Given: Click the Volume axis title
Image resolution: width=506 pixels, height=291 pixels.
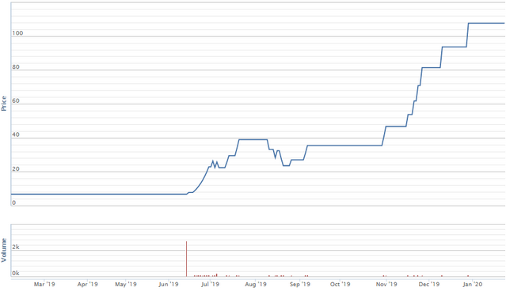Looking at the screenshot, I should 4,250.
